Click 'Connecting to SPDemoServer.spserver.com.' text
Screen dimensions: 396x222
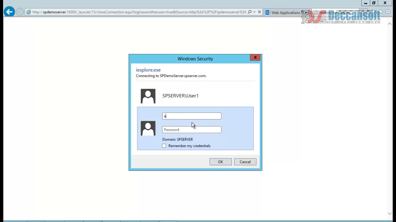point(171,76)
